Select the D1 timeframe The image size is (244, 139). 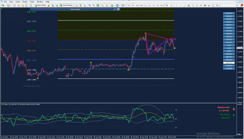(x=154, y=5)
